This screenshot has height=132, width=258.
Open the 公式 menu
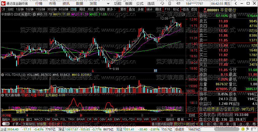140,4
